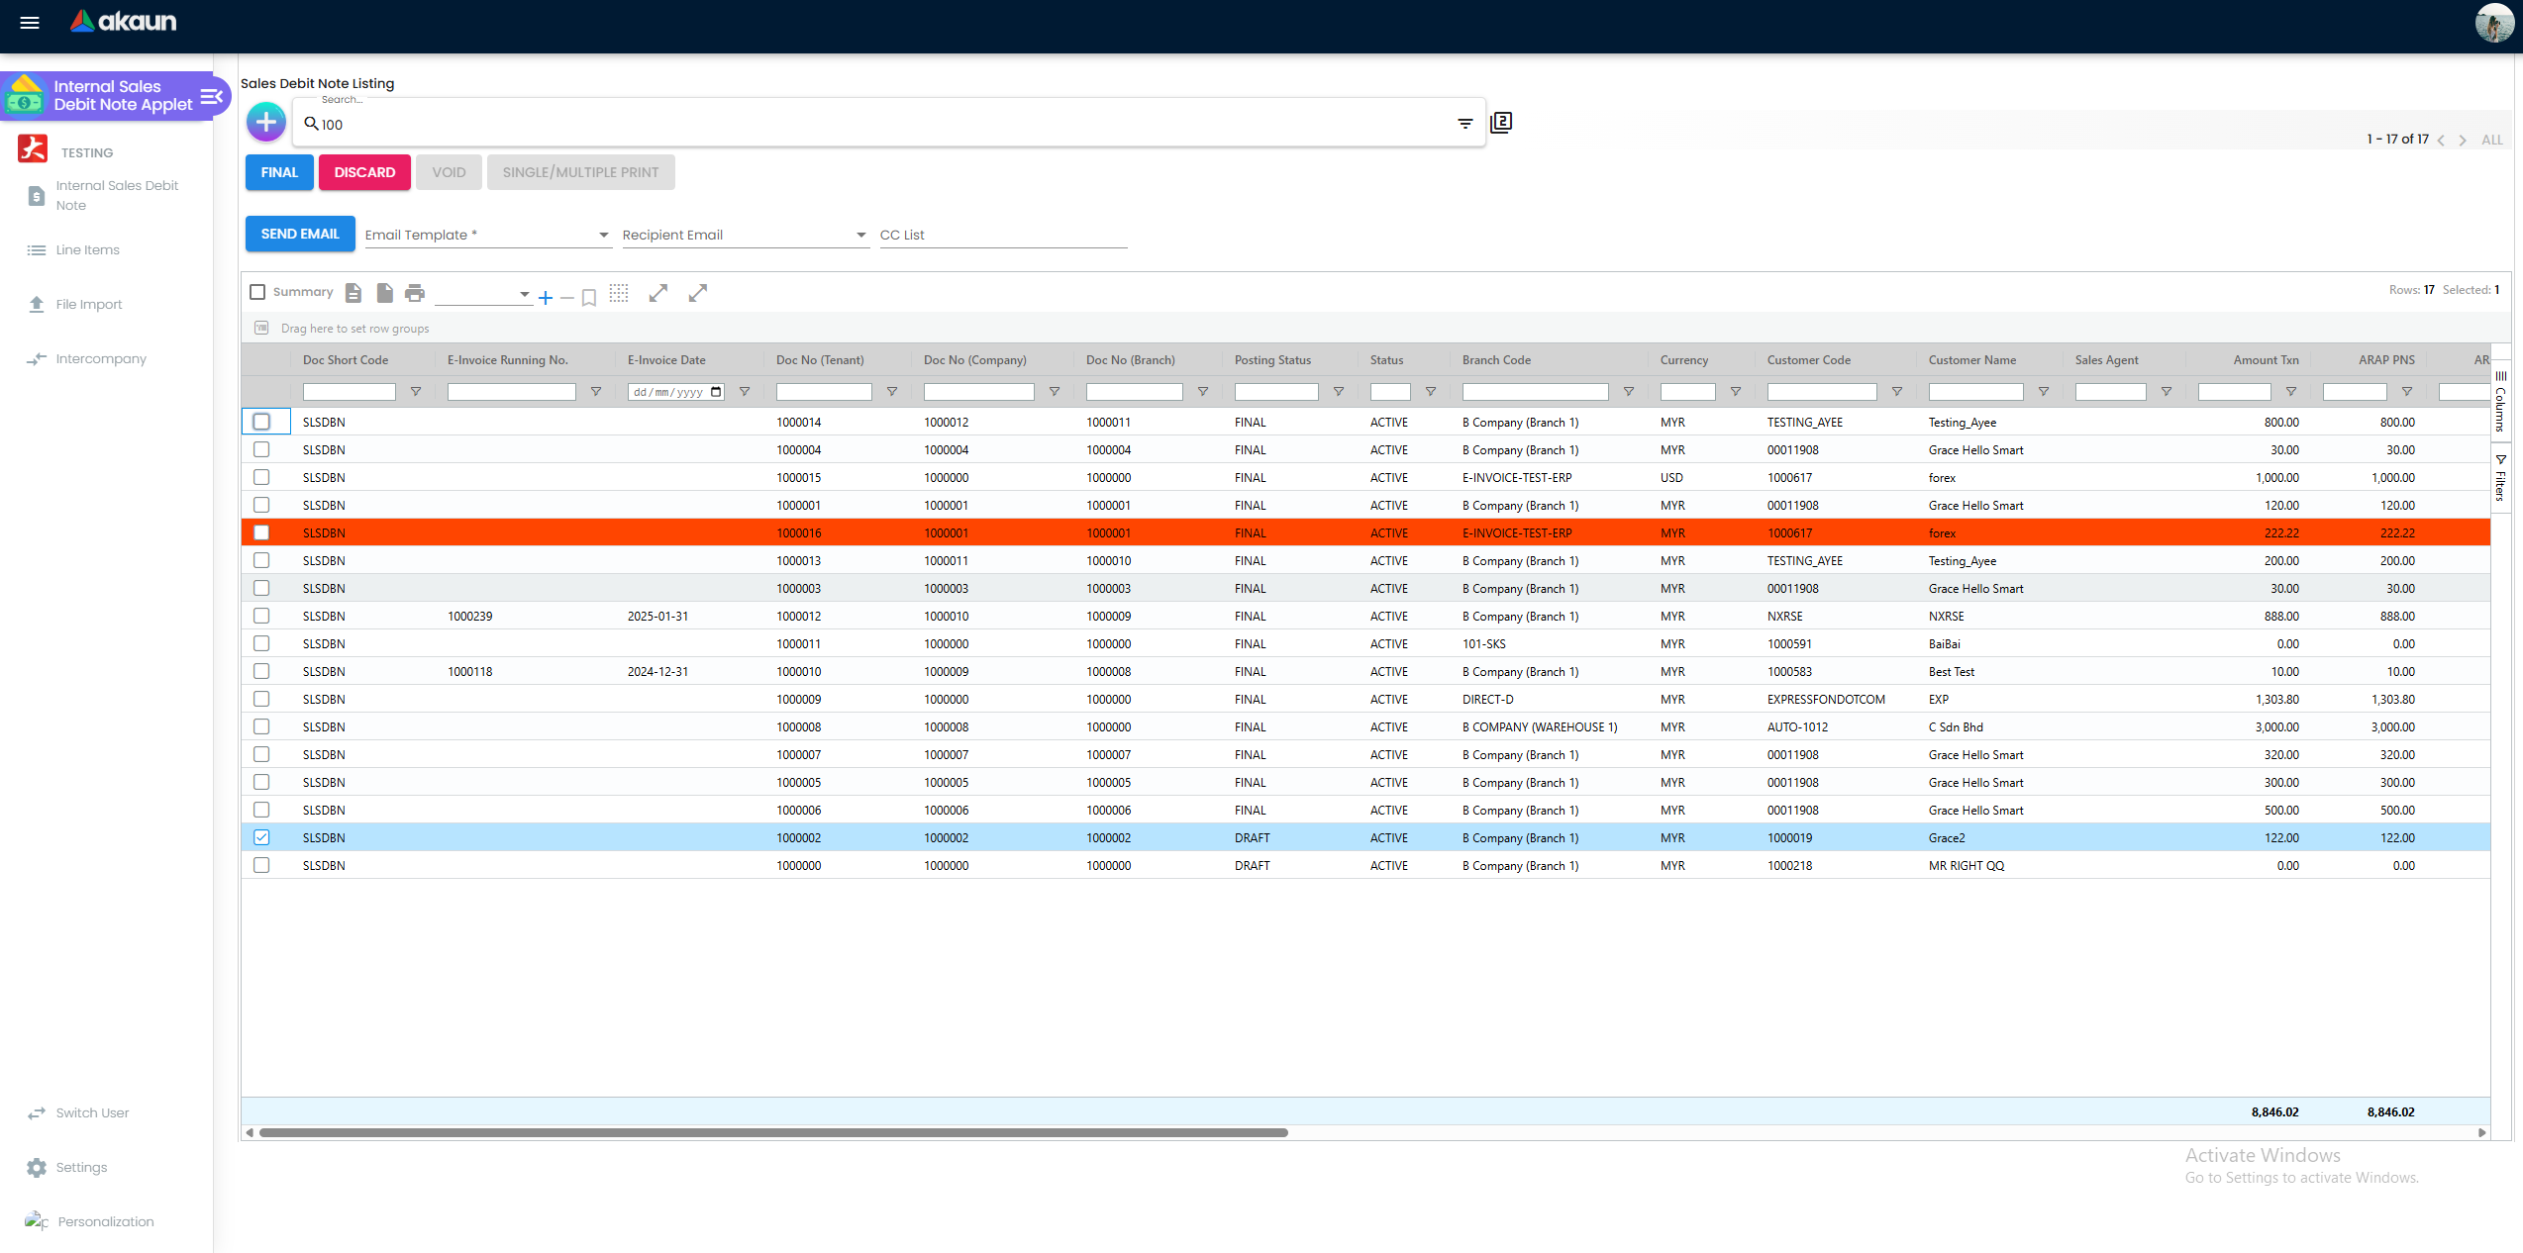Go to previous page arrow
This screenshot has height=1253, width=2523.
2441,140
